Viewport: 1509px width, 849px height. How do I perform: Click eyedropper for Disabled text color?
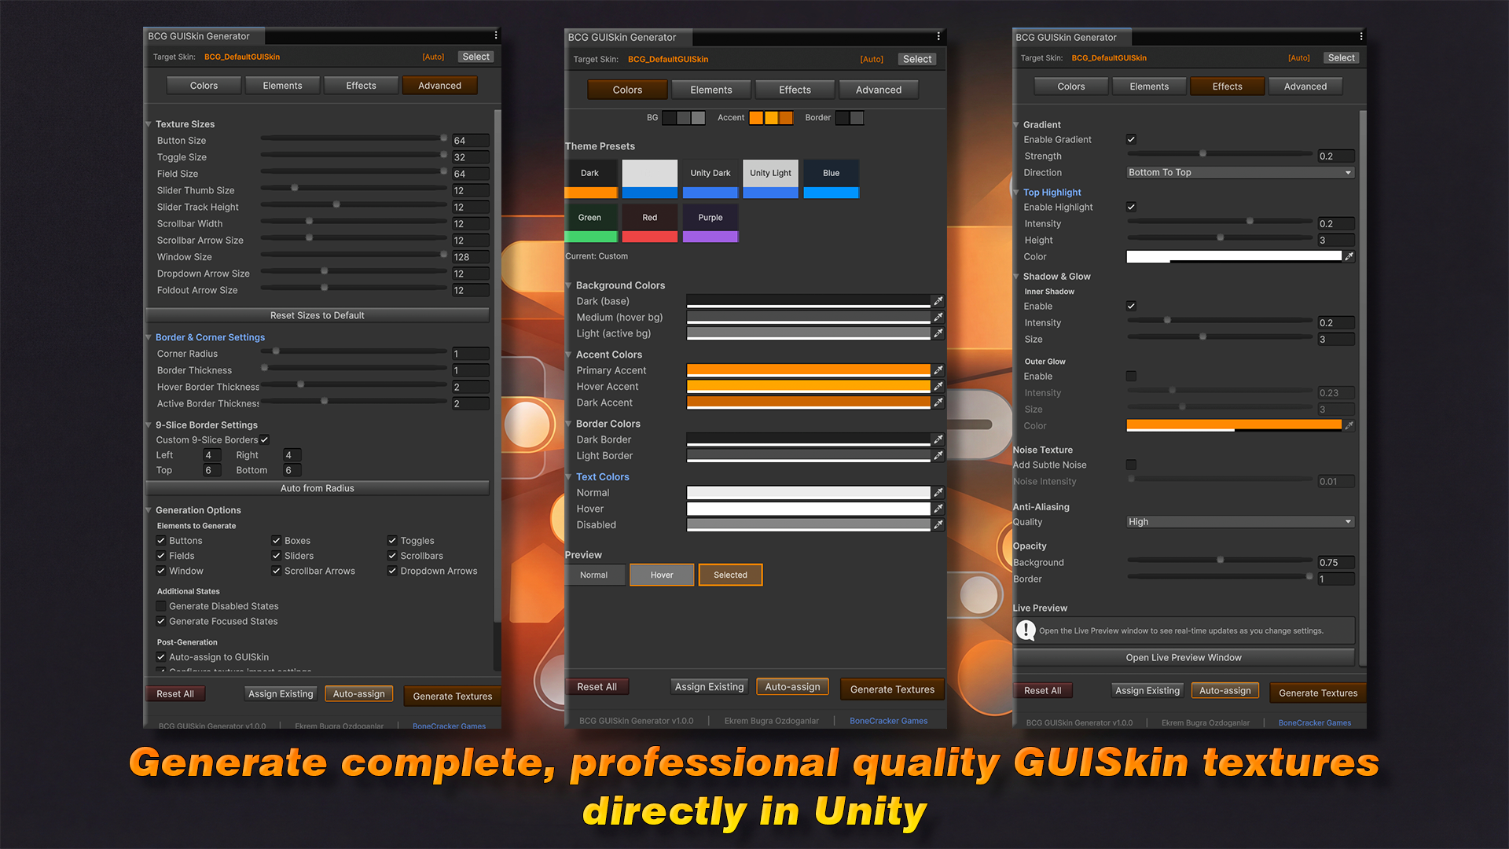tap(938, 524)
